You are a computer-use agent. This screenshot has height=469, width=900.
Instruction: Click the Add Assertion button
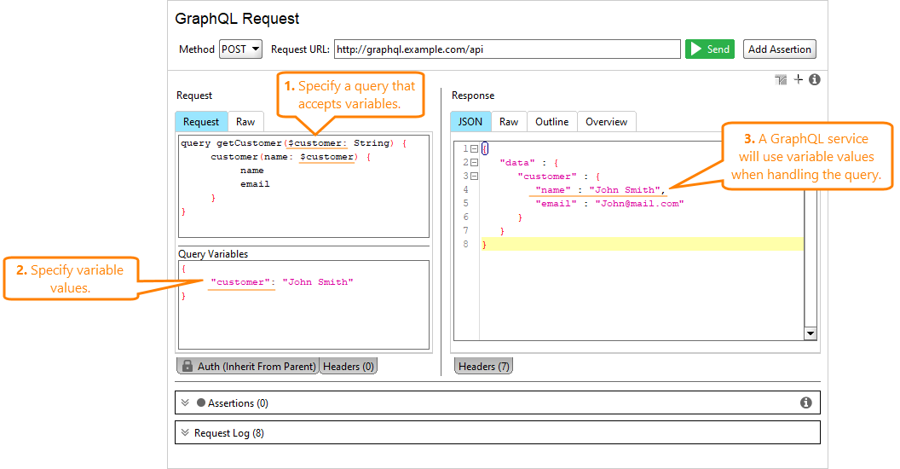pyautogui.click(x=780, y=49)
